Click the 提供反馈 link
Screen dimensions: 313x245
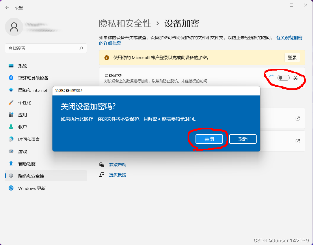point(117,175)
